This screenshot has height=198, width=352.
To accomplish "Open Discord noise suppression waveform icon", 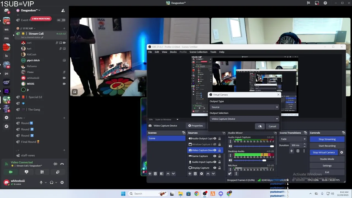I will pos(55,164).
